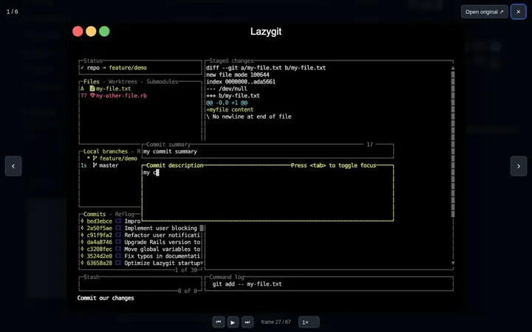Viewport: 532px width, 332px height.
Task: Click scroll-down arrow of Staged changes
Action: click(x=453, y=263)
